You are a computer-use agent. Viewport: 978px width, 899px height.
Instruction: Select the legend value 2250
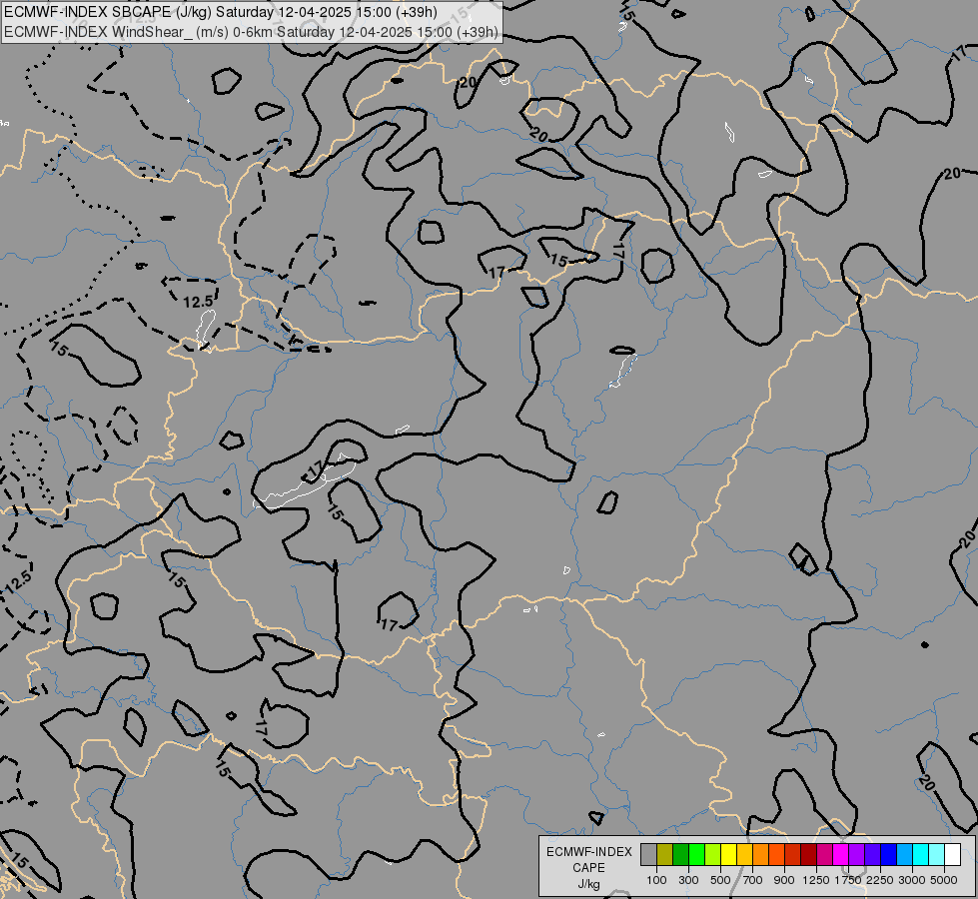pyautogui.click(x=879, y=880)
